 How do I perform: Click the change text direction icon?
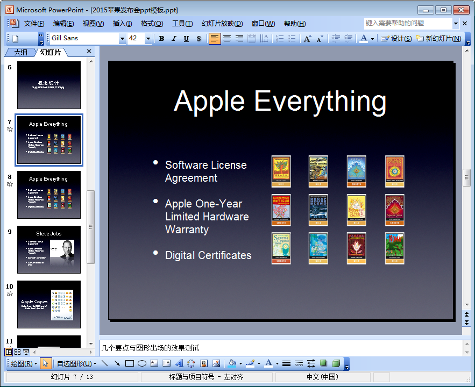264,38
